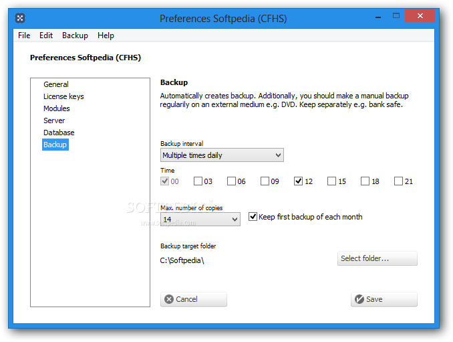Viewport: 453px width, 342px height.
Task: Open the Help menu
Action: (x=106, y=35)
